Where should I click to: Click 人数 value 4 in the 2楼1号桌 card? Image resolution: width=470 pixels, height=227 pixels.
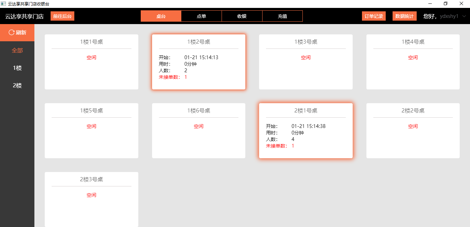click(293, 139)
